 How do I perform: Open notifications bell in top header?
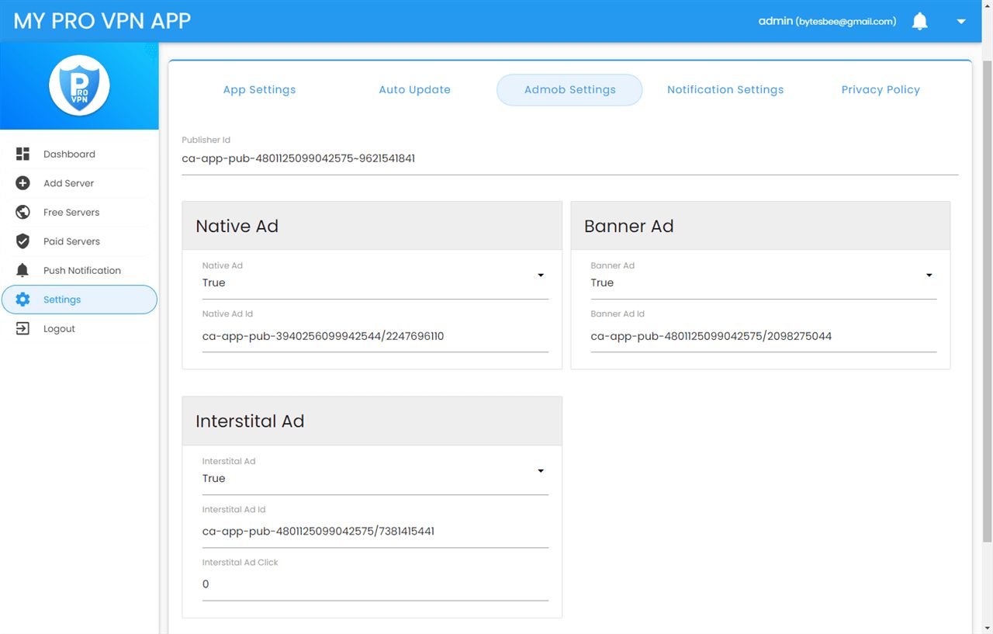(x=919, y=22)
